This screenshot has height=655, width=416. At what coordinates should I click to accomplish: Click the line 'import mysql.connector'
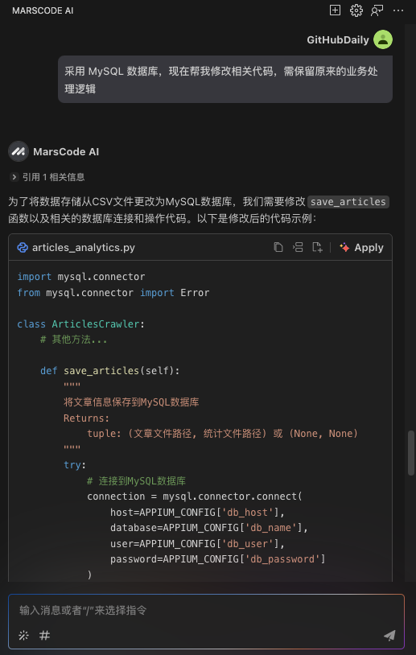tap(81, 277)
